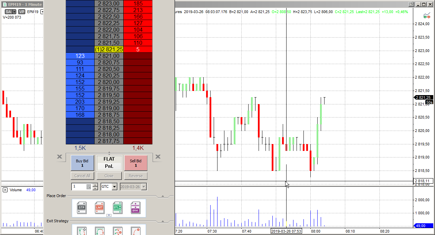Screen dimensions: 435x235
Task: Click the volume value marker 49,00 on axis
Action: click(x=424, y=226)
